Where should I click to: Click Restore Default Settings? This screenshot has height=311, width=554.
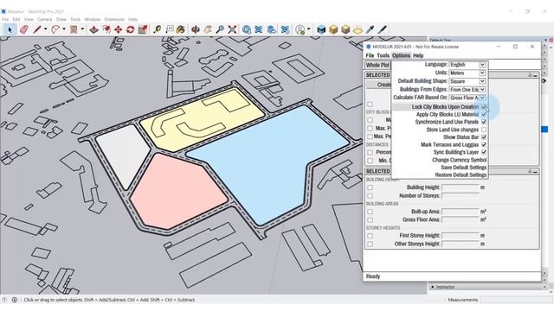pyautogui.click(x=461, y=175)
